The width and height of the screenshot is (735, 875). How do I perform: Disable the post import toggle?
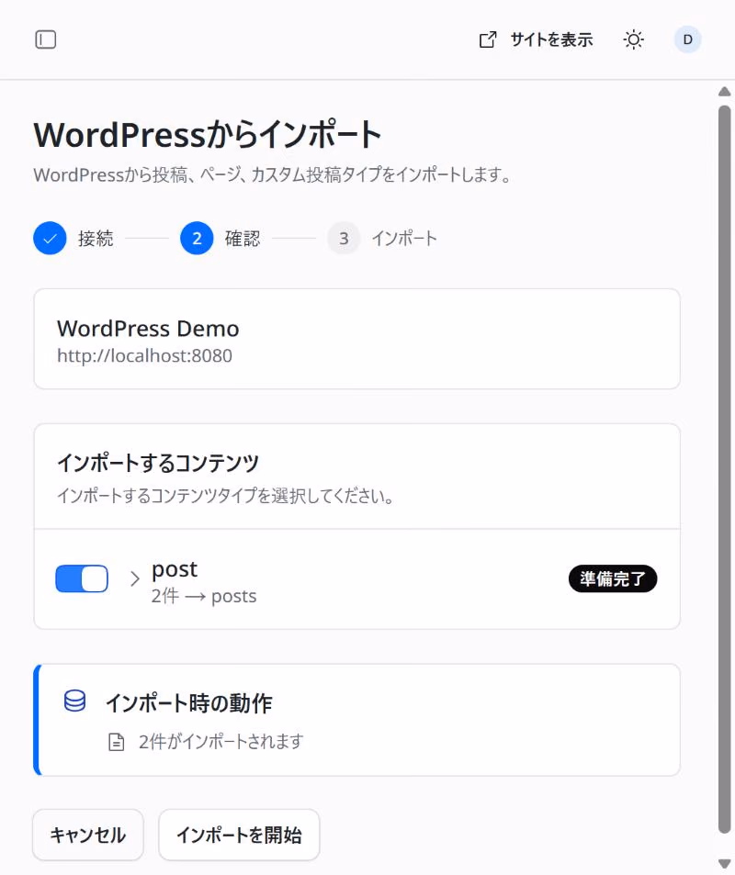pyautogui.click(x=82, y=578)
